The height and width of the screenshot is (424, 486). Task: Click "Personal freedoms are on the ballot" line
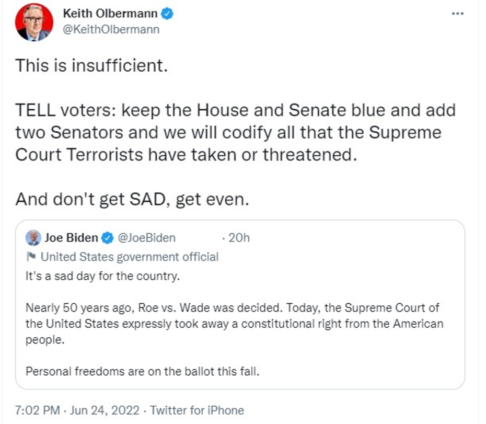[x=143, y=372]
